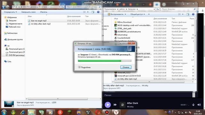This screenshot has width=205, height=115.
Task: Skip to next track in music player
Action: (115, 105)
